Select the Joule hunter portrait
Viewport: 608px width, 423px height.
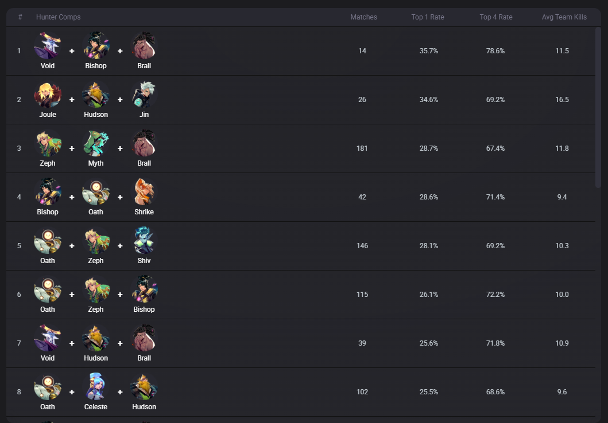pyautogui.click(x=48, y=95)
